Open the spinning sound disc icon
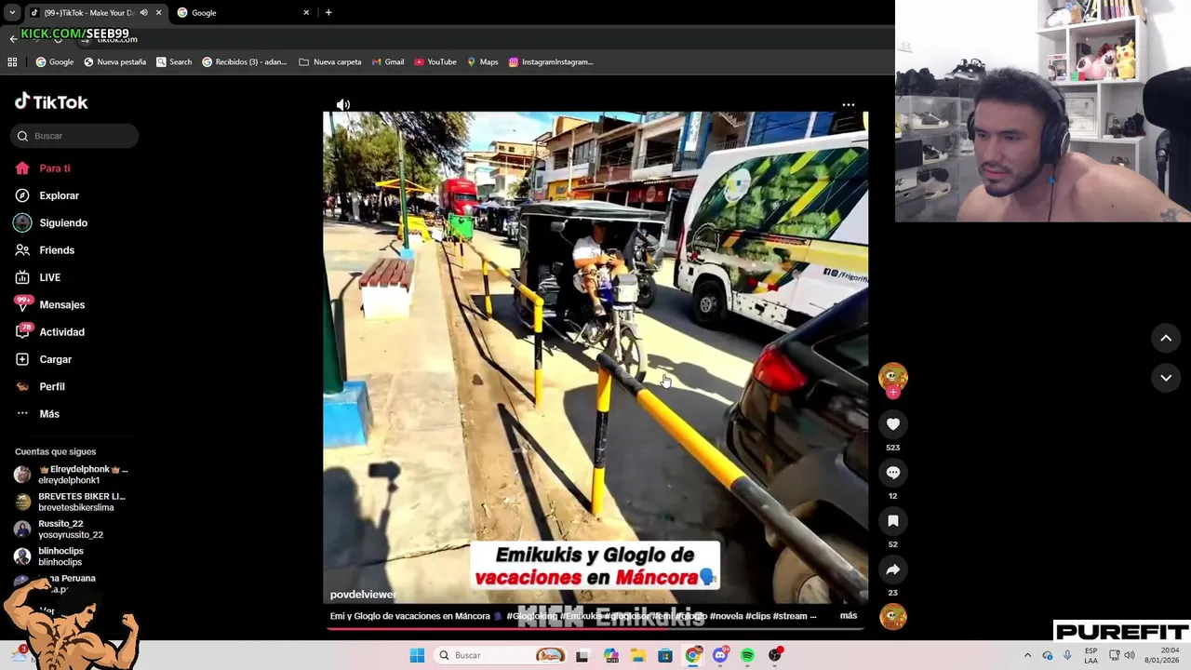The width and height of the screenshot is (1191, 670). click(x=892, y=617)
